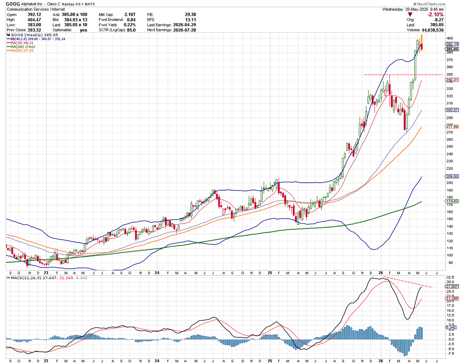
Task: Click the 209.00 price tag on right axis
Action: coord(451,176)
